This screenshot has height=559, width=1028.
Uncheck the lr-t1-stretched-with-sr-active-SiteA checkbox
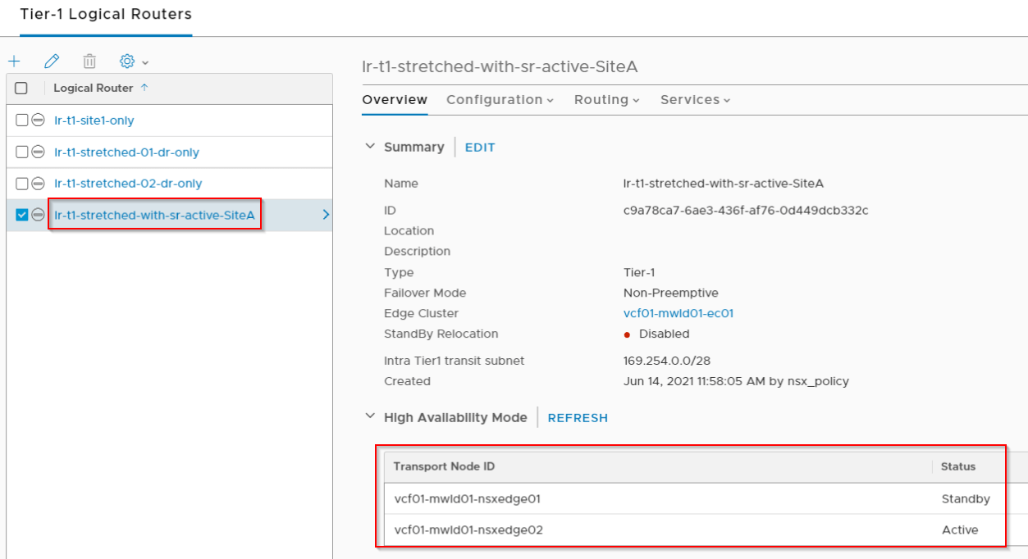(x=22, y=215)
